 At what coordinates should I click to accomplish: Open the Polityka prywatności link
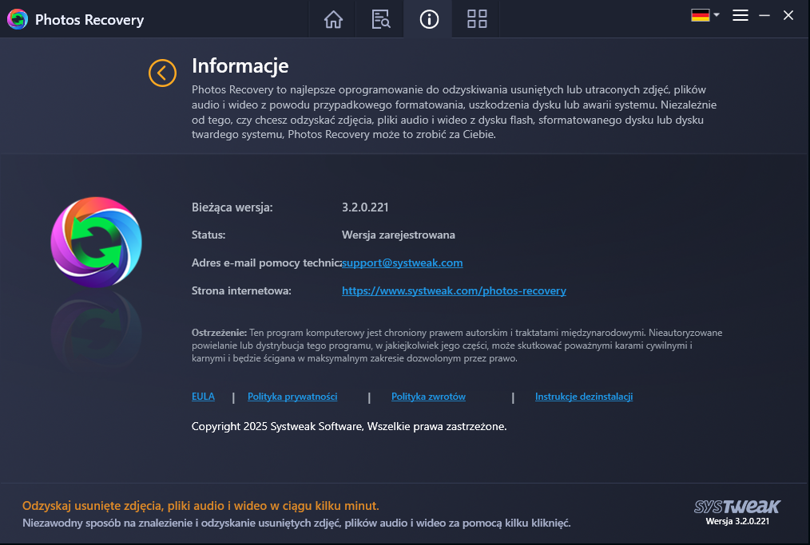292,397
